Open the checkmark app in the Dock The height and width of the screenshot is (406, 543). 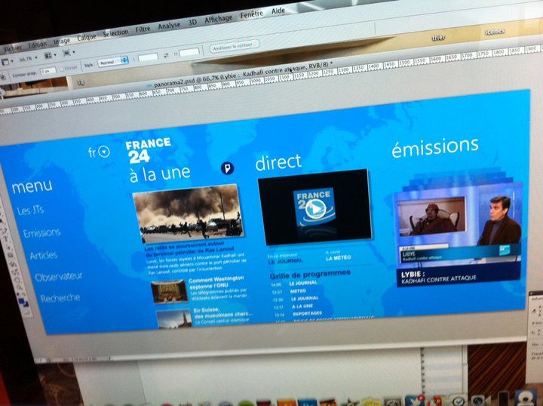458,401
